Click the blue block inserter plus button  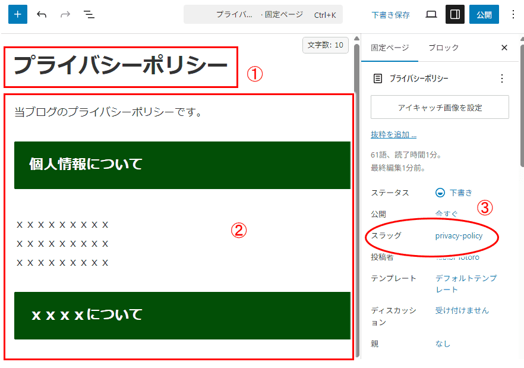tap(17, 14)
